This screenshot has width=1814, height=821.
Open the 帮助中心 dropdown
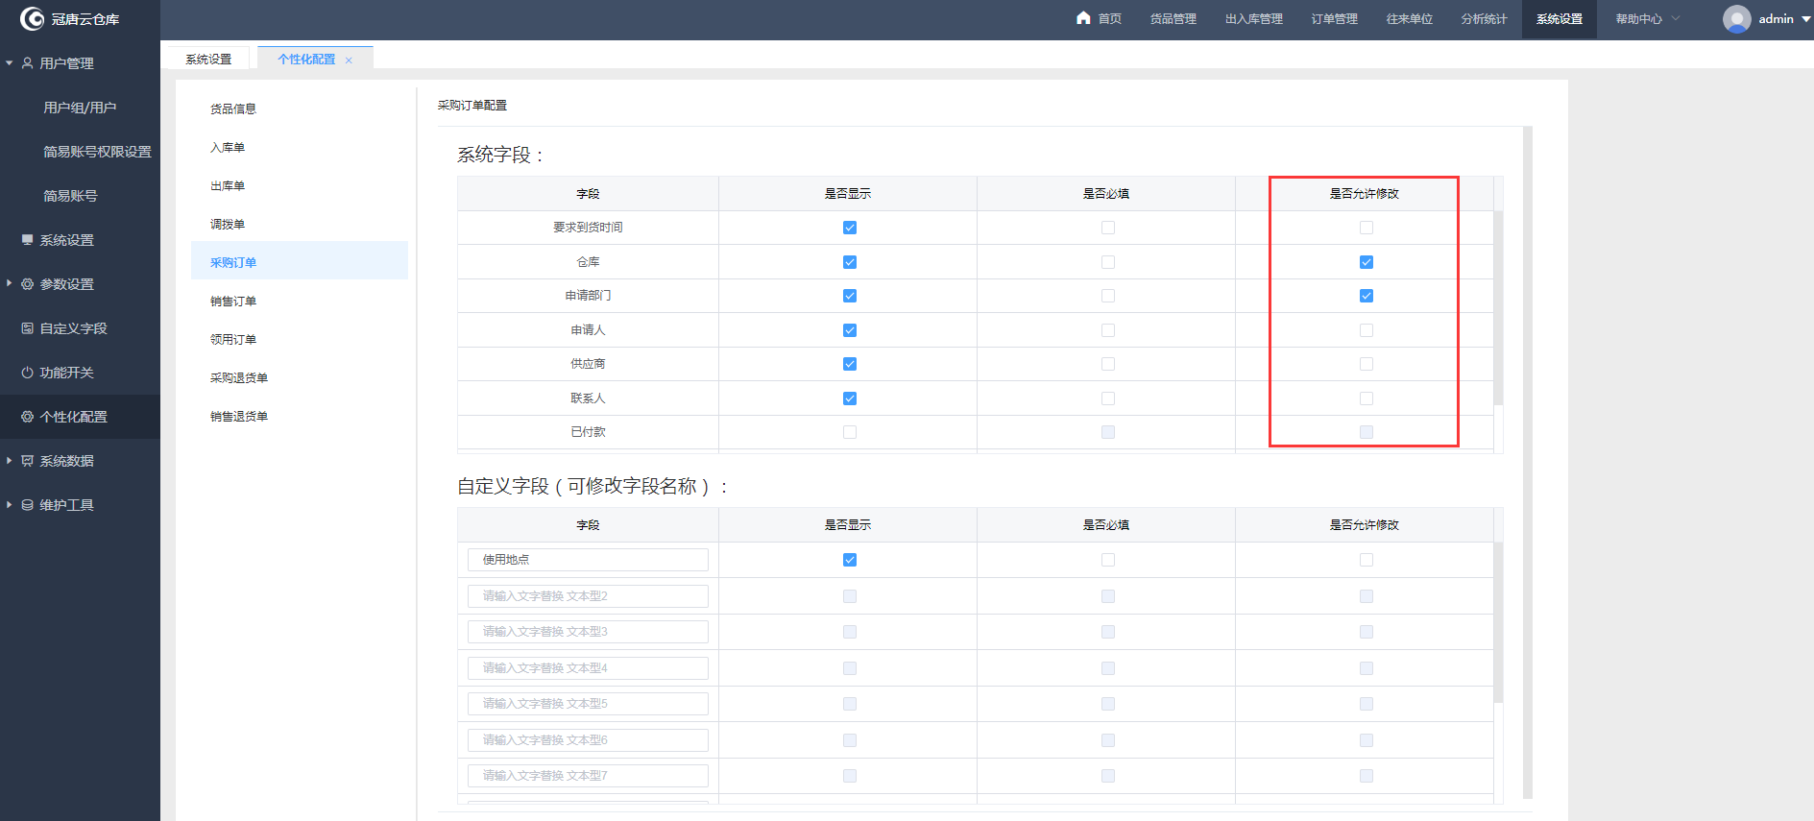tap(1648, 19)
